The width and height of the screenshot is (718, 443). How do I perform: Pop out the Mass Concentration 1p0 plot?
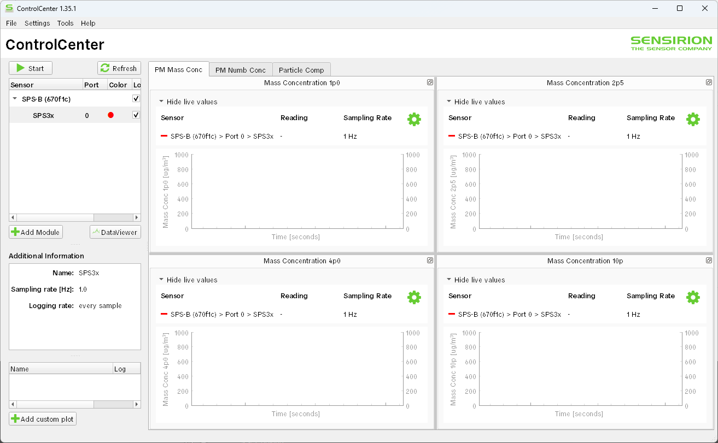(430, 82)
